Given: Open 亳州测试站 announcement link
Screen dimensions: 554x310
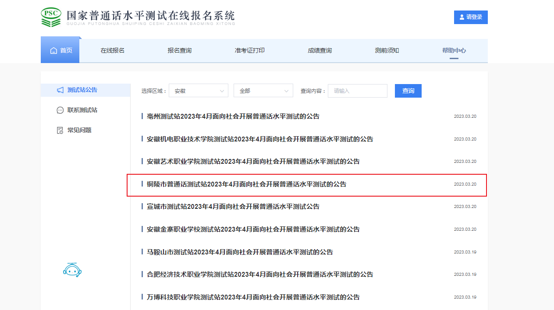Looking at the screenshot, I should tap(233, 116).
